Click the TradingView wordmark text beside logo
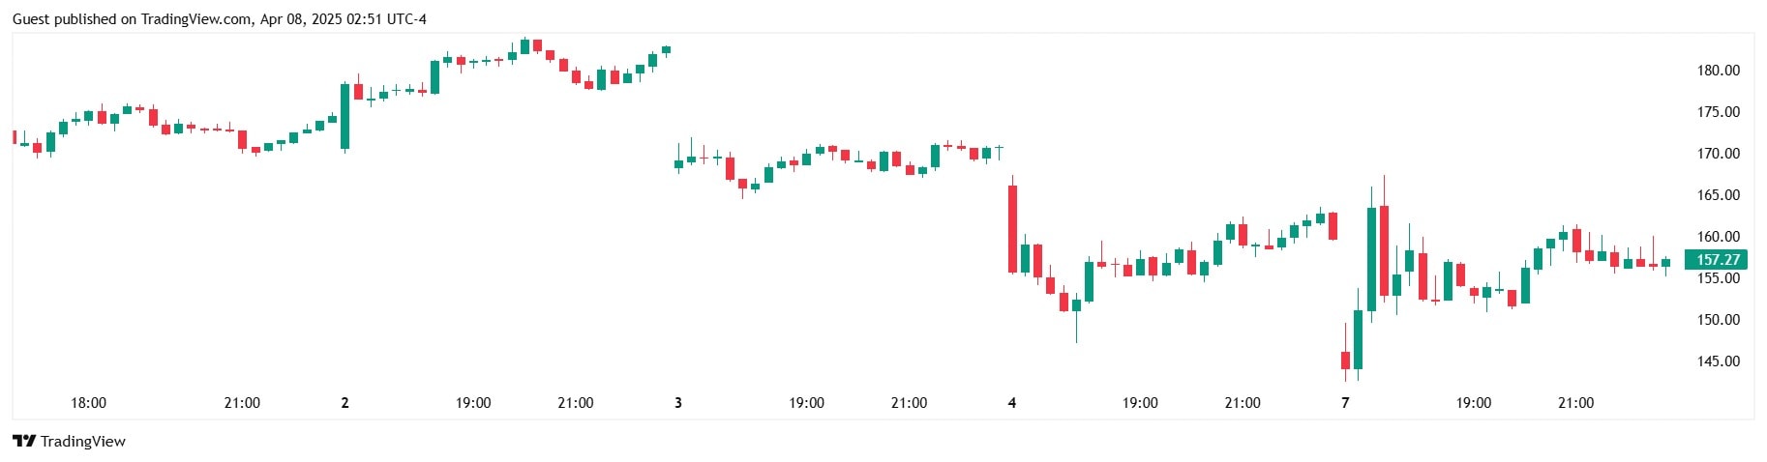 (83, 442)
